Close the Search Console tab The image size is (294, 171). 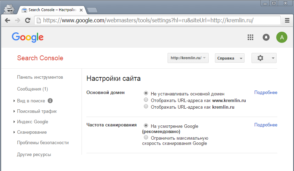click(x=81, y=10)
